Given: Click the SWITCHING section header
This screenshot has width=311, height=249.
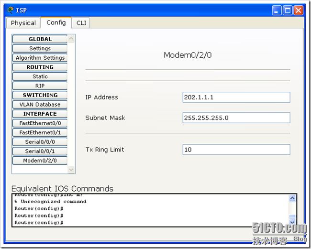Looking at the screenshot, I should pyautogui.click(x=40, y=95).
